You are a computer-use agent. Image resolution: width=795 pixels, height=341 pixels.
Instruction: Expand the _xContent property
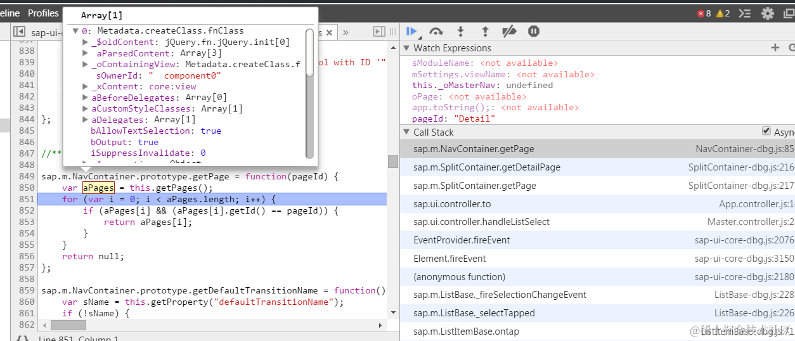pos(86,86)
